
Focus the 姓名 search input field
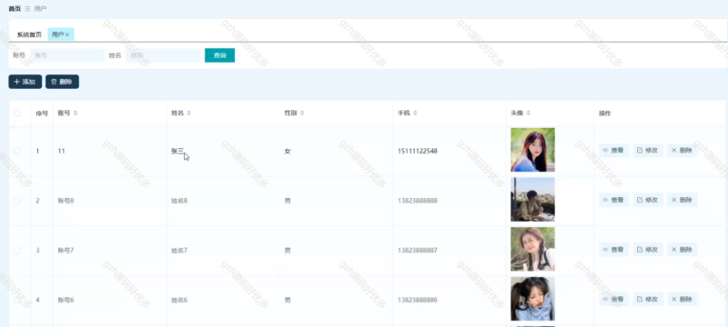point(163,55)
